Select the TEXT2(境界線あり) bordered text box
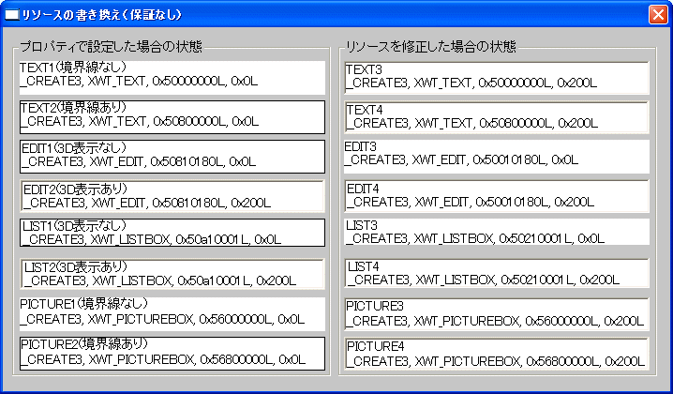The width and height of the screenshot is (673, 394). tap(172, 117)
